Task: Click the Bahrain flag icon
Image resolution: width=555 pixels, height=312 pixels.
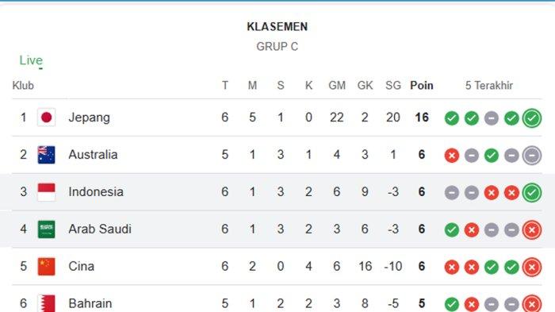Action: [46, 303]
